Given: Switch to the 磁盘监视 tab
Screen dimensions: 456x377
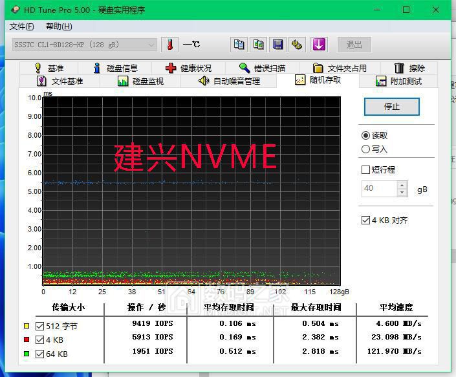Looking at the screenshot, I should [x=140, y=81].
